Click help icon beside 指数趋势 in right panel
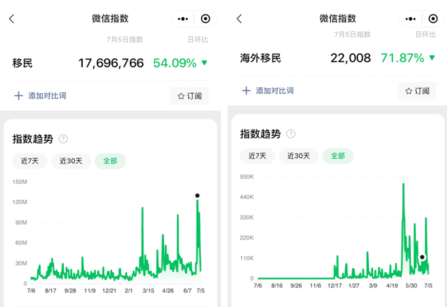This screenshot has height=307, width=447. pyautogui.click(x=291, y=134)
